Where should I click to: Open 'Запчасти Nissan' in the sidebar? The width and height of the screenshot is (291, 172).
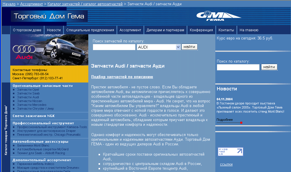30,101
